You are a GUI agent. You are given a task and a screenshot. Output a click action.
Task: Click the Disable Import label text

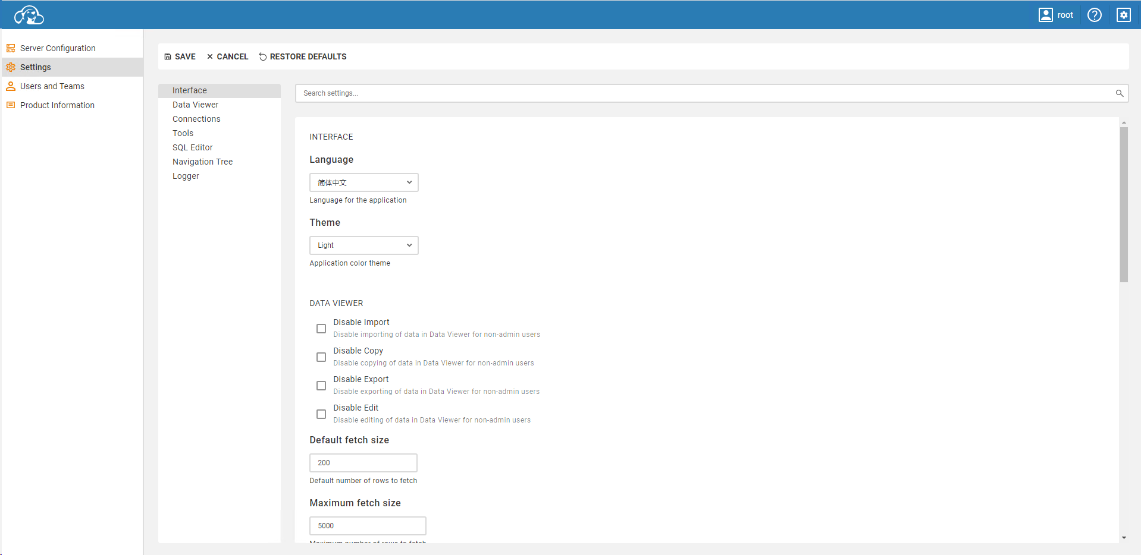pos(361,322)
